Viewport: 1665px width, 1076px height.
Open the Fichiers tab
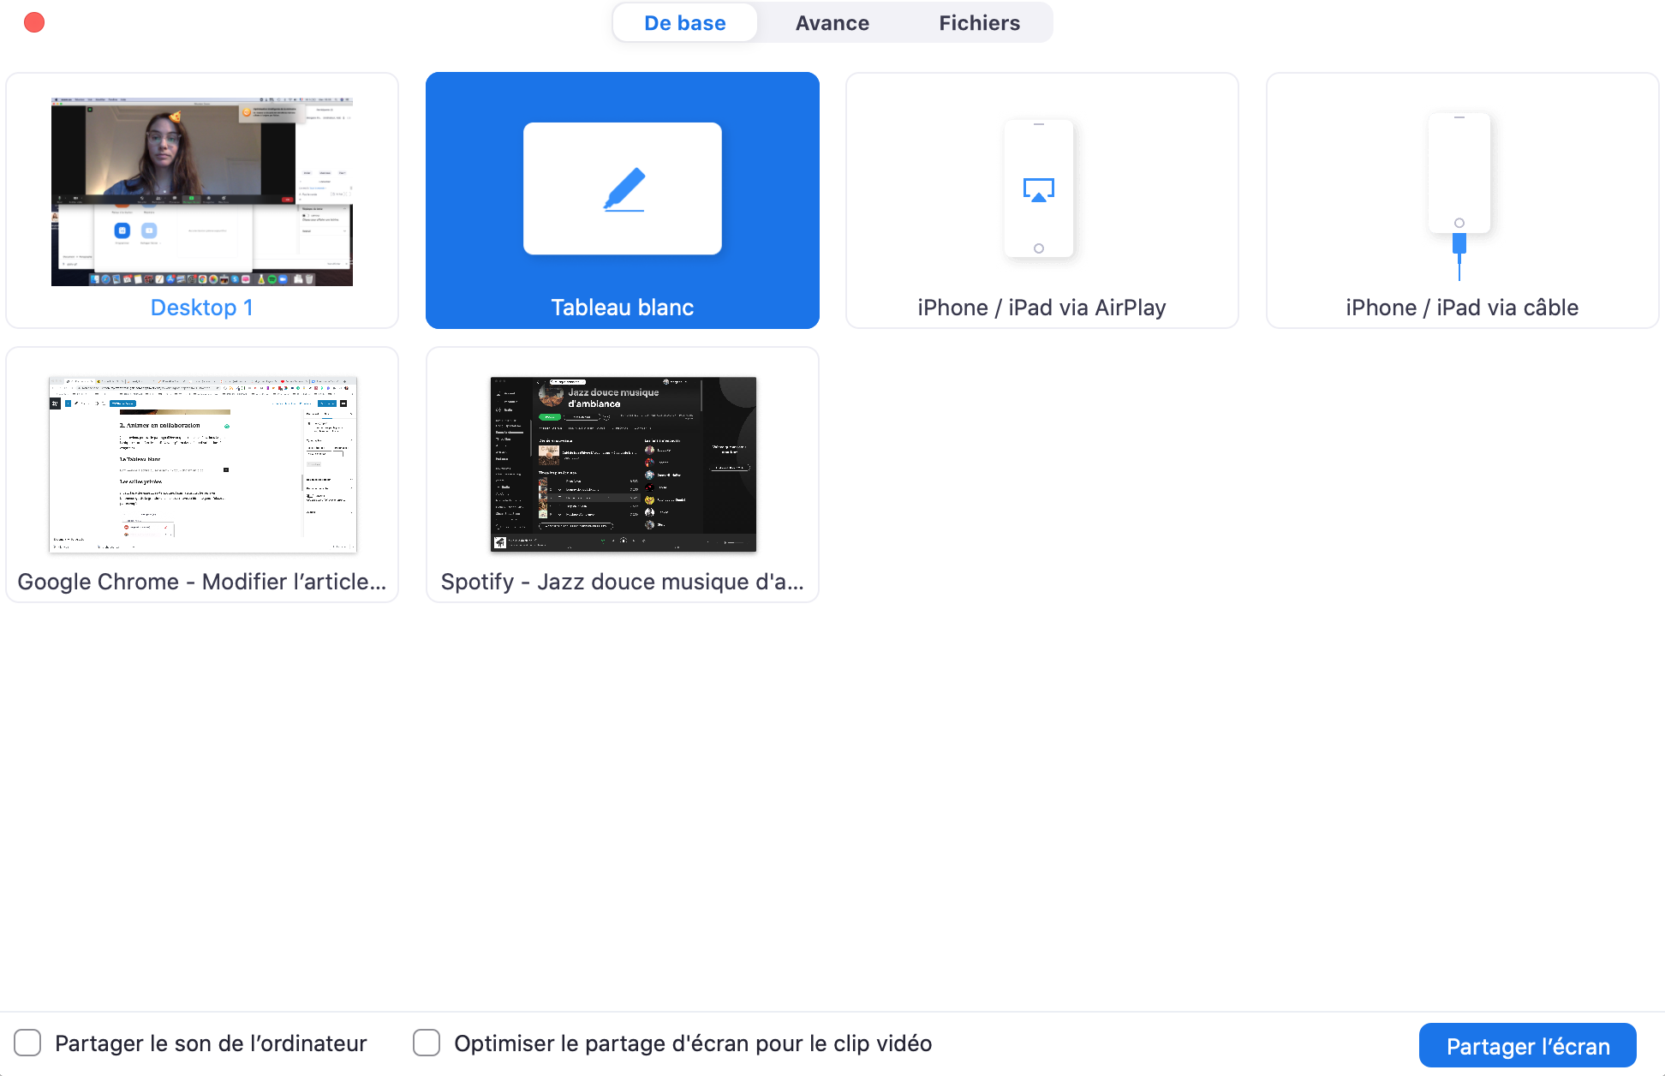coord(979,23)
